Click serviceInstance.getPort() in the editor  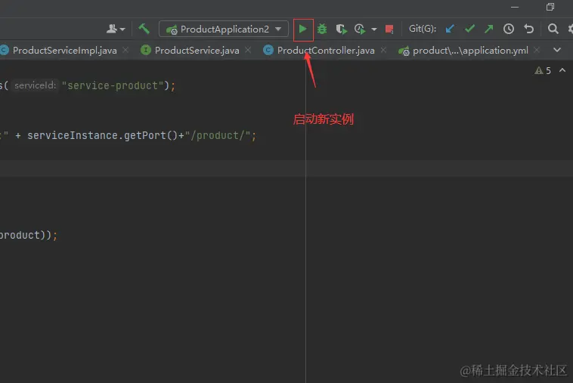pos(102,136)
